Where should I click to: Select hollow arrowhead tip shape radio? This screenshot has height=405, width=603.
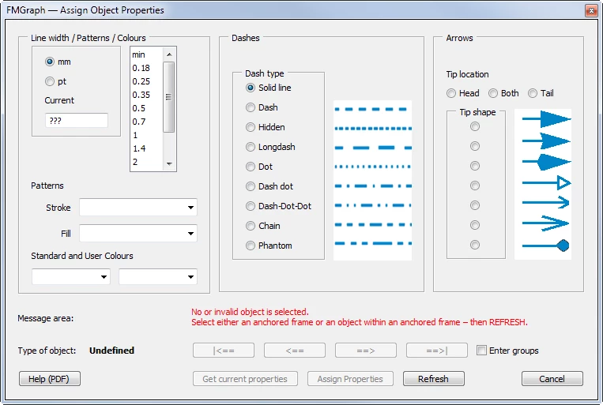coord(475,186)
